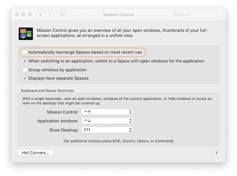Click the magnifying glass search icon
This screenshot has width=237, height=176.
point(175,14)
